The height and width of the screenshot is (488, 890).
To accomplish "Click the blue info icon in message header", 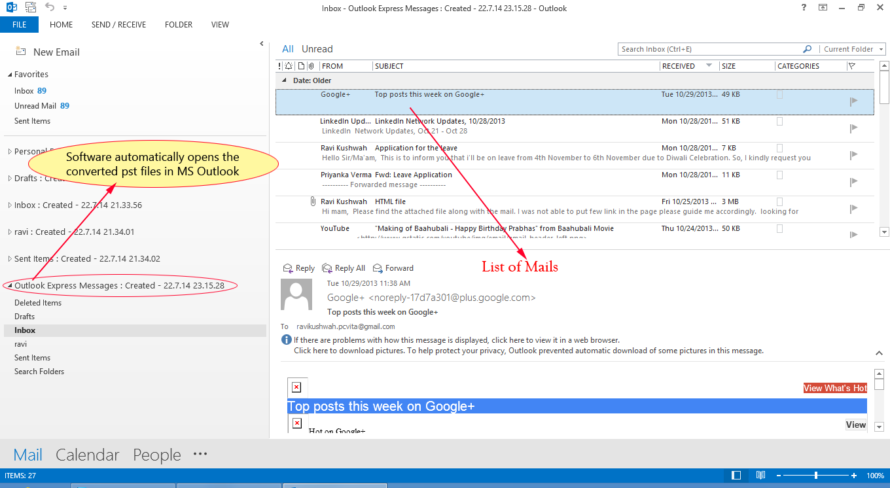I will click(x=286, y=340).
